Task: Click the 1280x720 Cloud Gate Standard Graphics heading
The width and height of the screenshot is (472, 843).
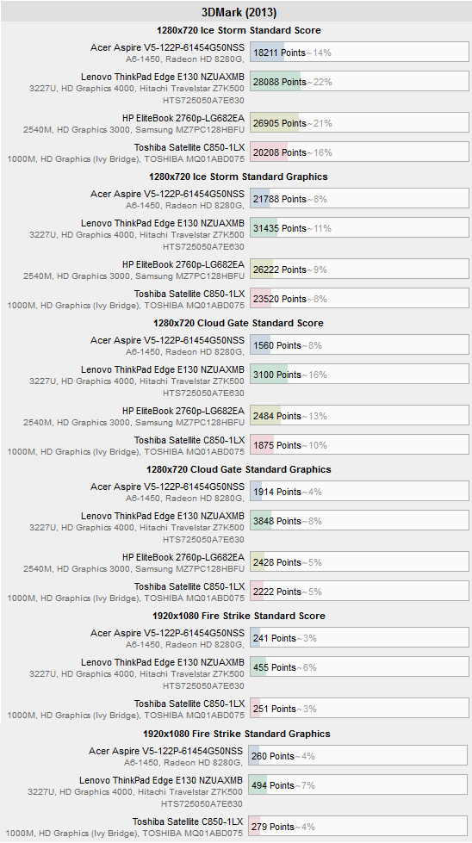Action: 239,469
